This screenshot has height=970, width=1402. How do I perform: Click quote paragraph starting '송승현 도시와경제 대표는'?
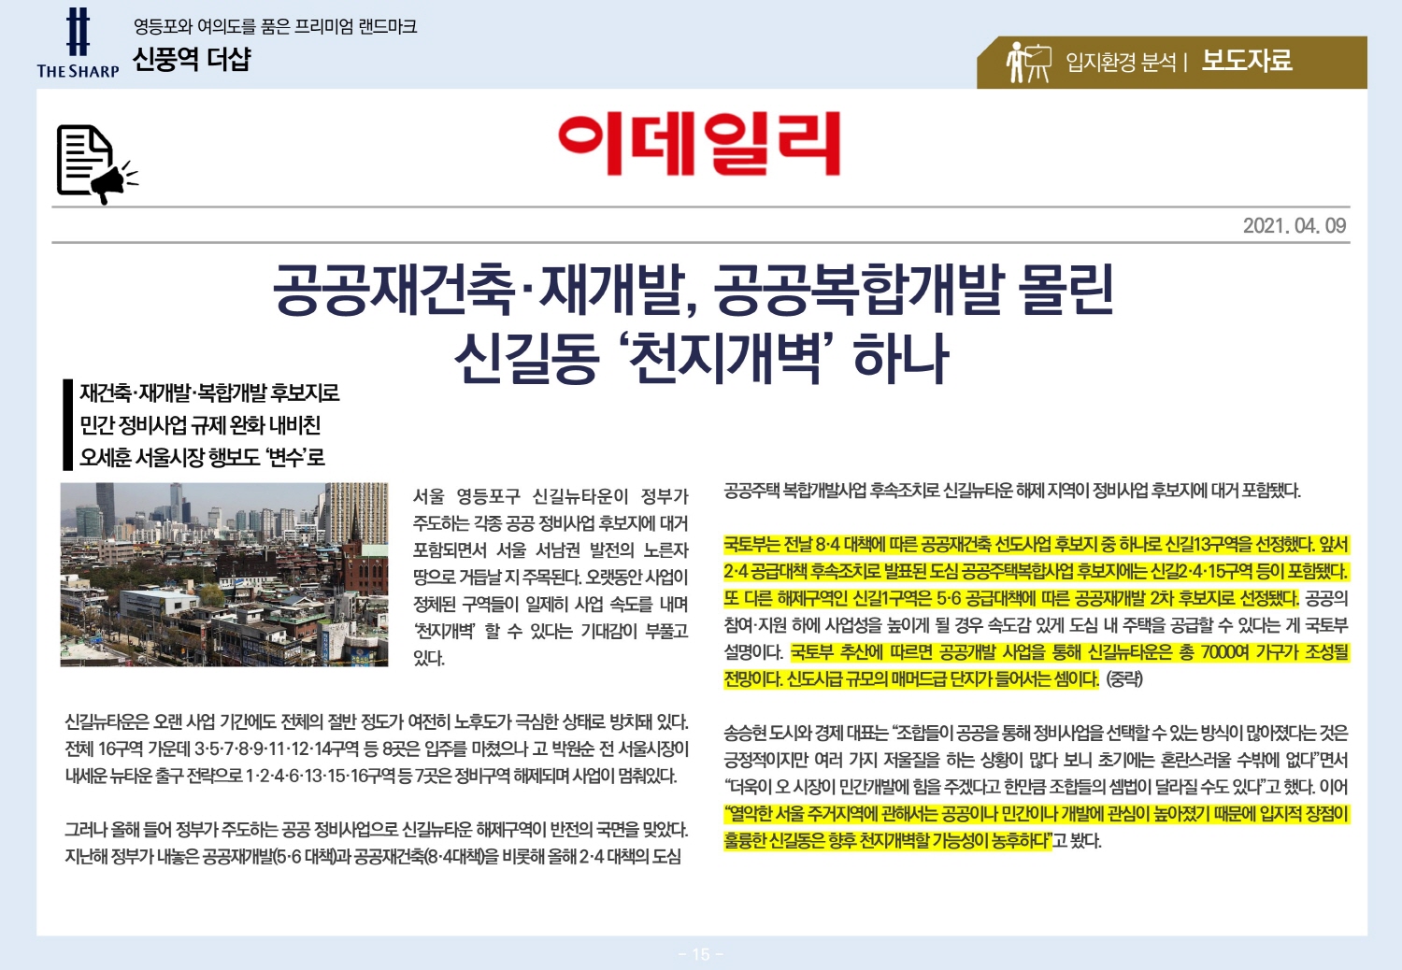click(x=1036, y=787)
